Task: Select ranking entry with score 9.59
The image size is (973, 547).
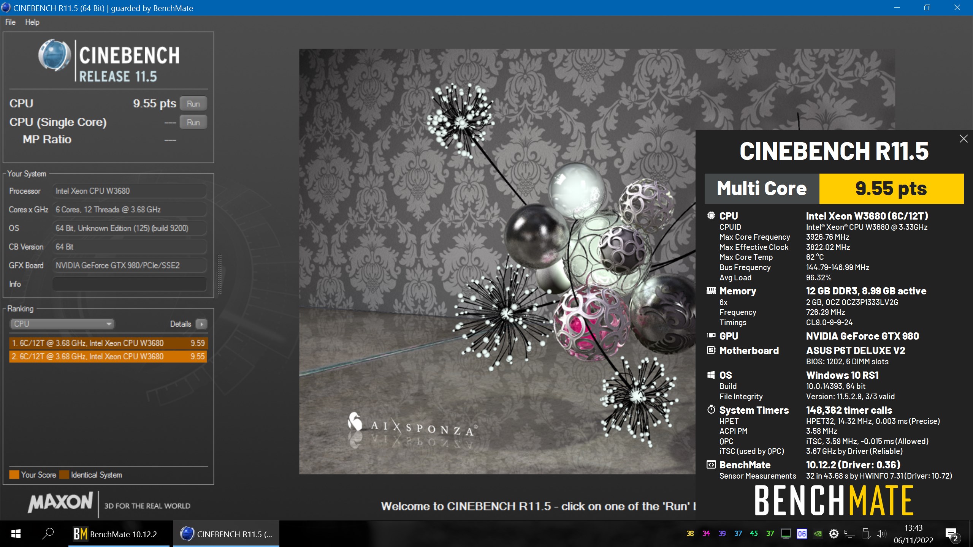Action: (108, 343)
